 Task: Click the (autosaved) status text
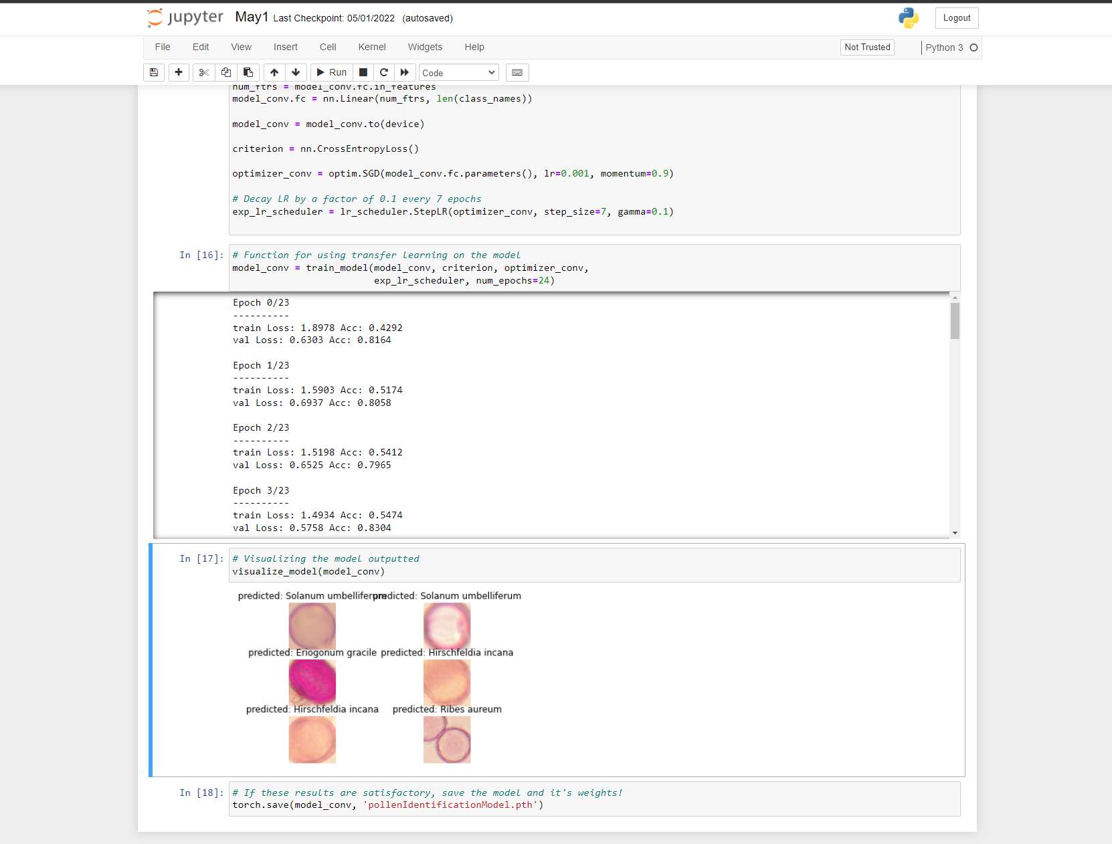coord(428,18)
